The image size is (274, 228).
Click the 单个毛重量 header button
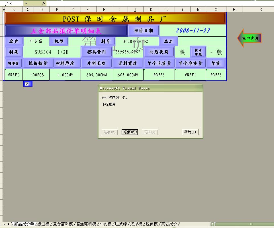pos(159,63)
